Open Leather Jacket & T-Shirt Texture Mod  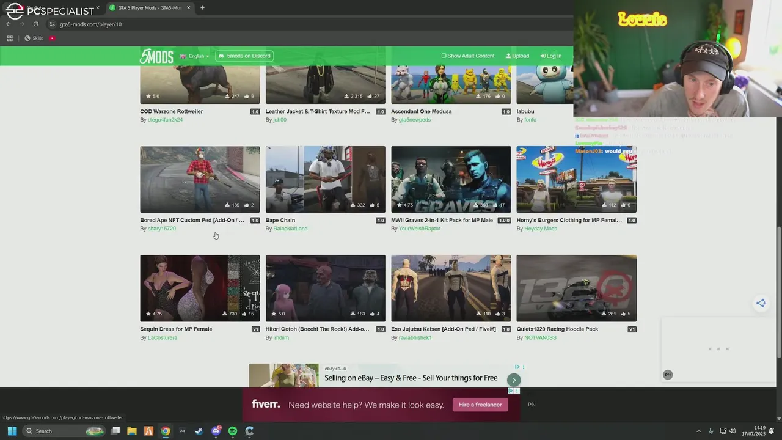point(318,112)
